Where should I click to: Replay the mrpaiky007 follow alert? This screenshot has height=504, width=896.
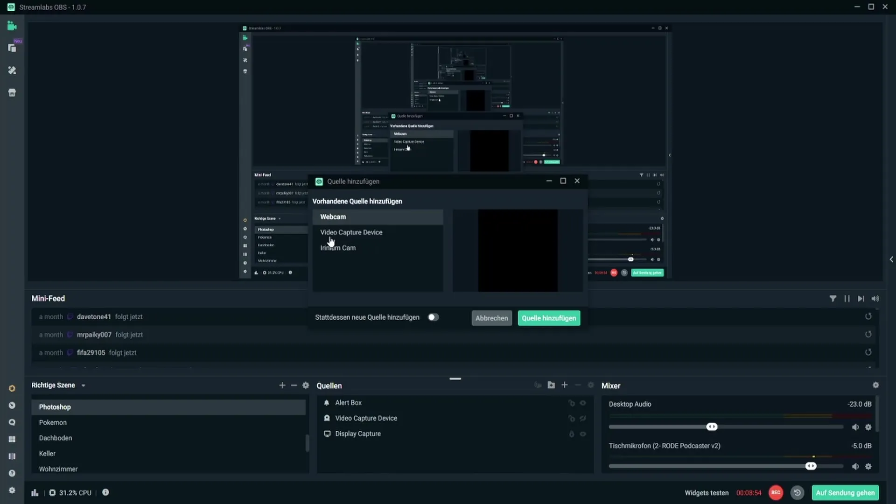tap(868, 334)
